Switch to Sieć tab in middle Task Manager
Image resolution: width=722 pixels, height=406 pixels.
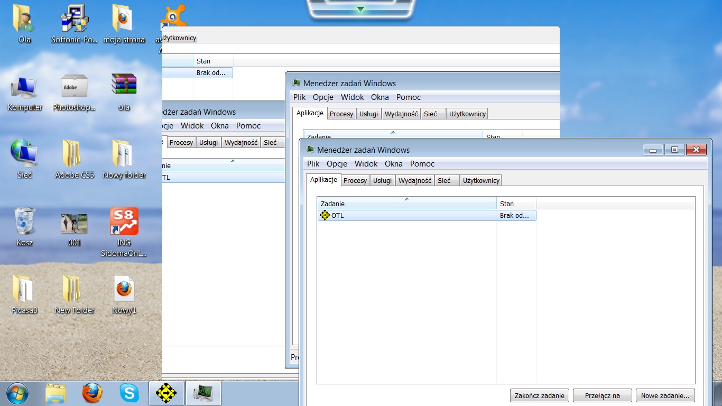(x=433, y=114)
